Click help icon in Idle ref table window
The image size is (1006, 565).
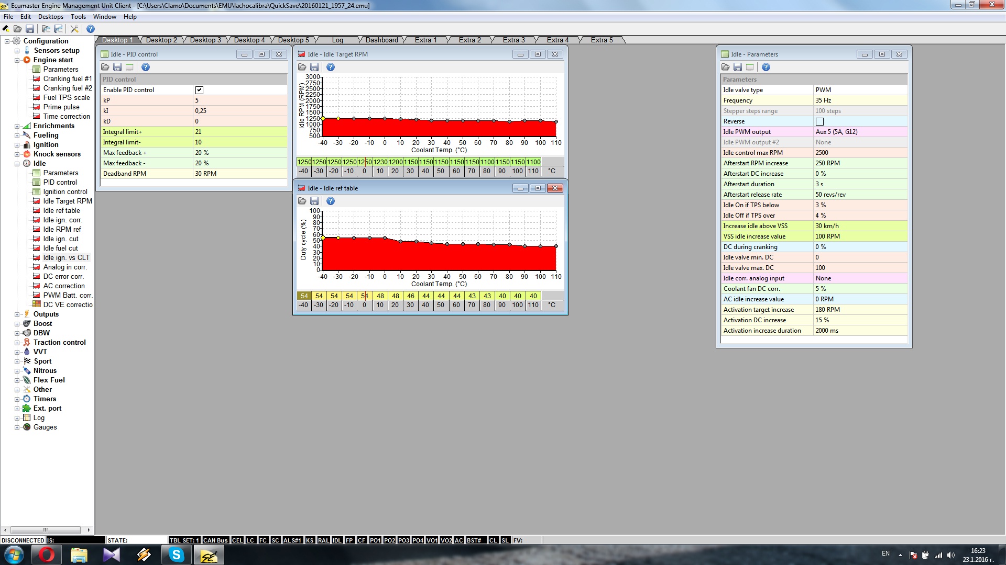pyautogui.click(x=331, y=201)
